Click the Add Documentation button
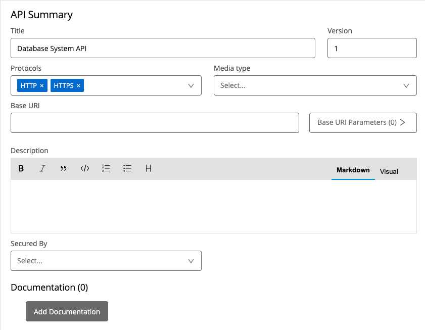Viewport: 425px width, 330px height. [x=67, y=312]
